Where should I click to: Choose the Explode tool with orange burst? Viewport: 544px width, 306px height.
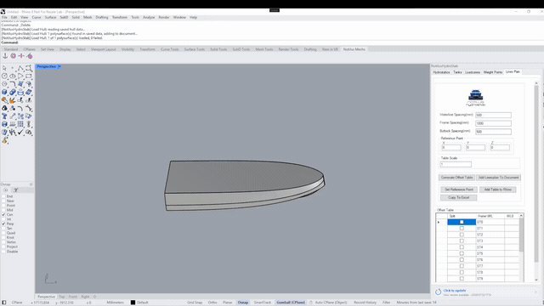pyautogui.click(x=13, y=100)
